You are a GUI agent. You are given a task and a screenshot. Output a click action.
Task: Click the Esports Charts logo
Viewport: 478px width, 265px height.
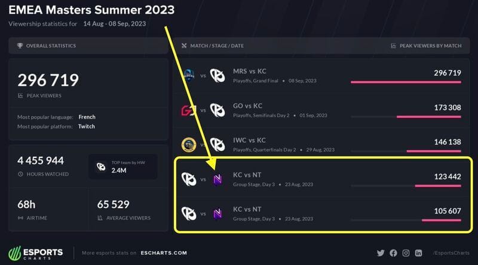click(36, 253)
